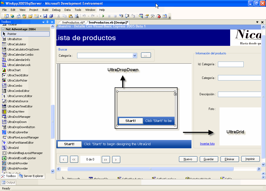Click the Pause (Break All) icon
Image resolution: width=266 pixels, height=191 pixels.
(x=109, y=16)
